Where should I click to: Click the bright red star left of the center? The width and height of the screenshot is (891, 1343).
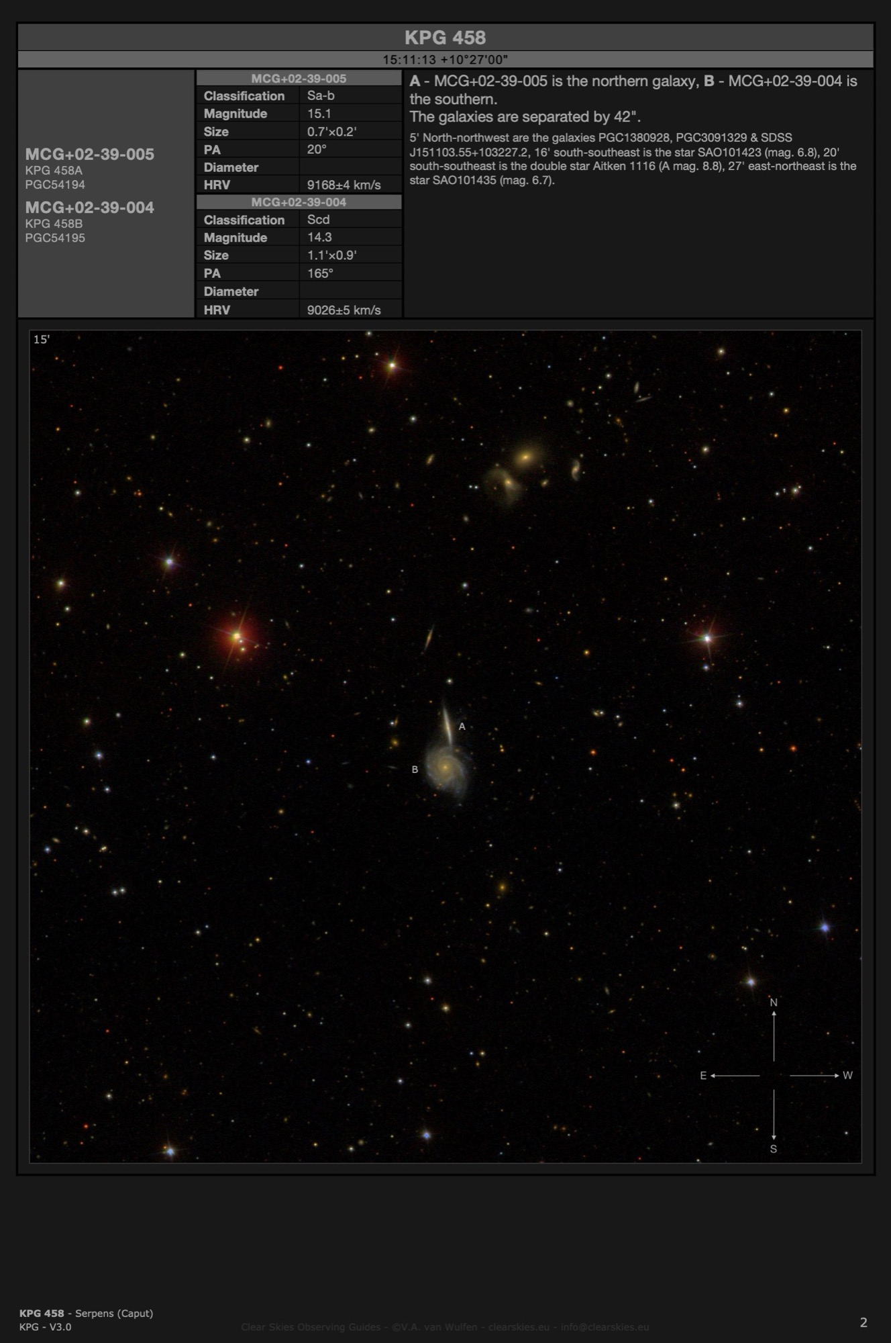point(237,636)
